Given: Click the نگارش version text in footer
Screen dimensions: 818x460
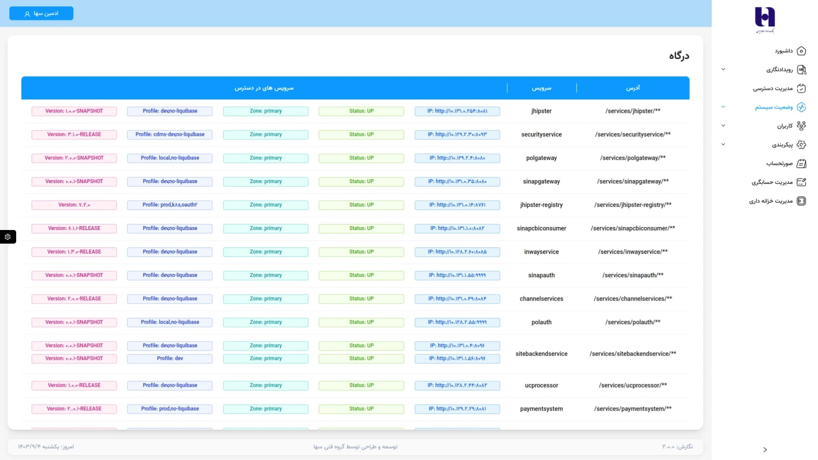Looking at the screenshot, I should point(677,446).
